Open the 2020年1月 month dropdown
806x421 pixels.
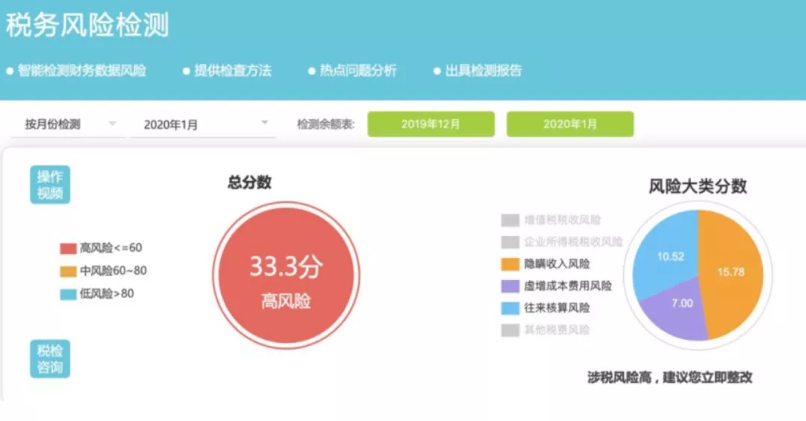tap(204, 124)
